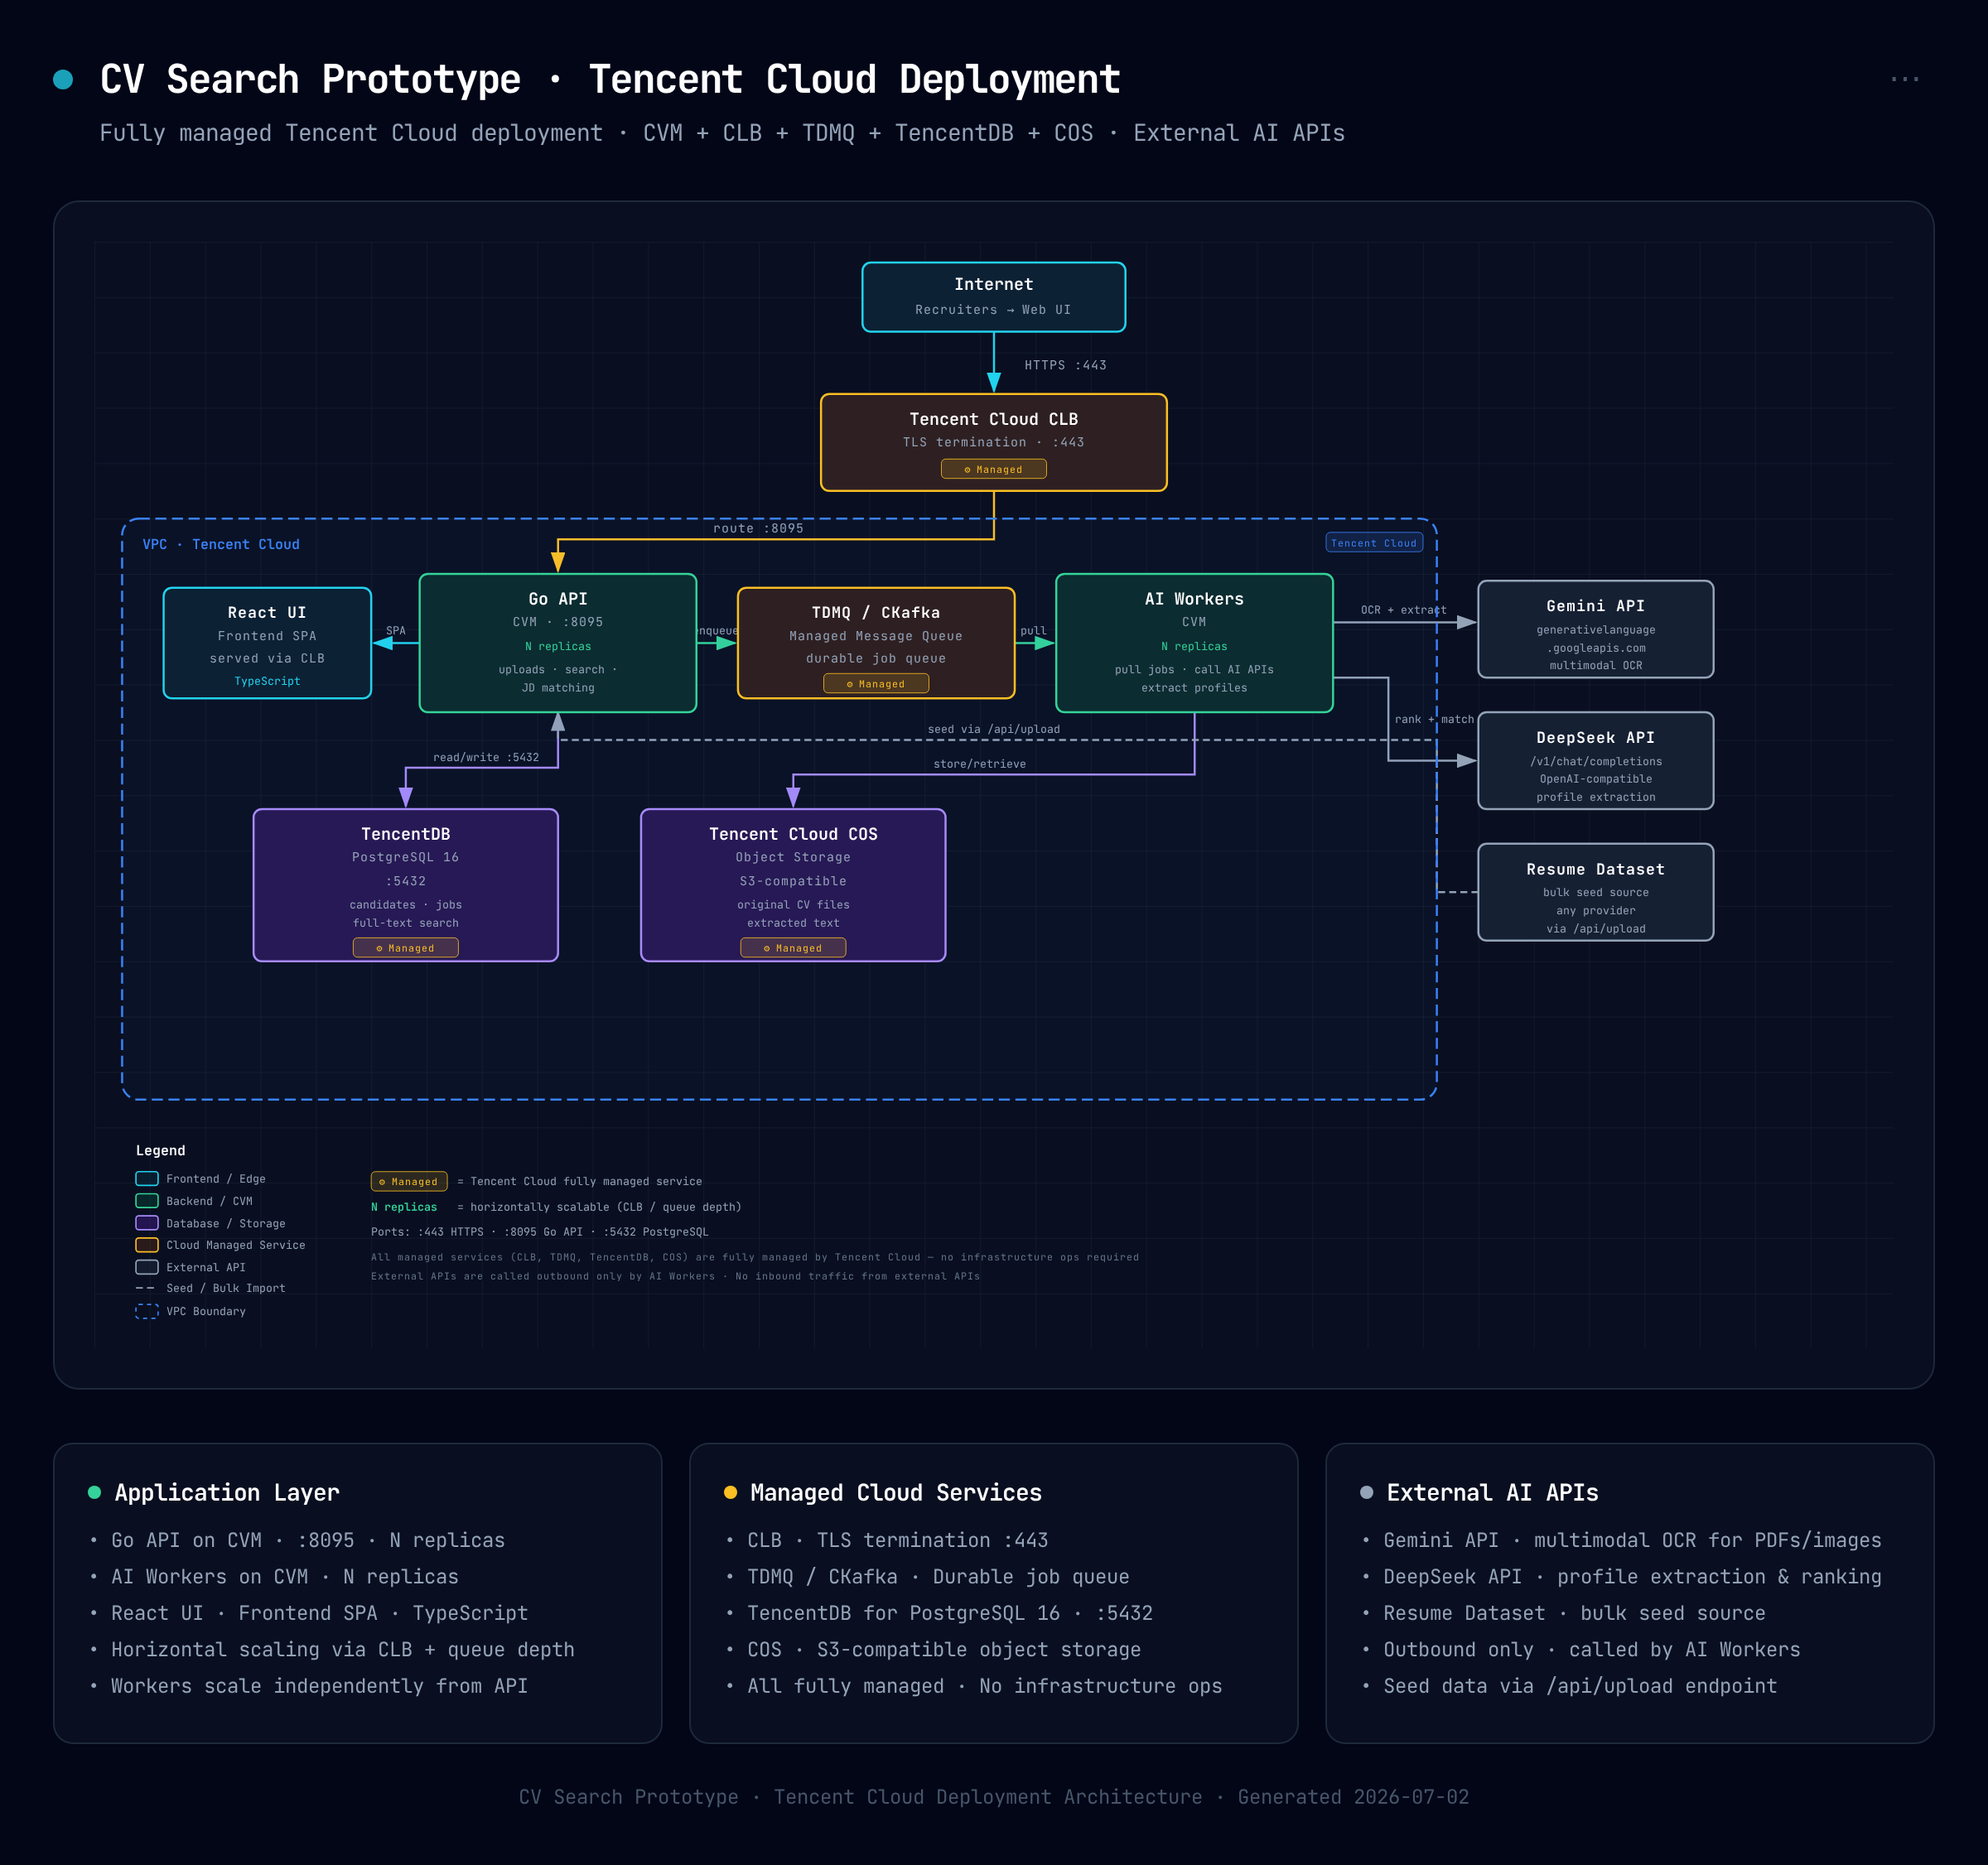Click the Ports legend line
Image resolution: width=1988 pixels, height=1865 pixels.
(x=540, y=1232)
